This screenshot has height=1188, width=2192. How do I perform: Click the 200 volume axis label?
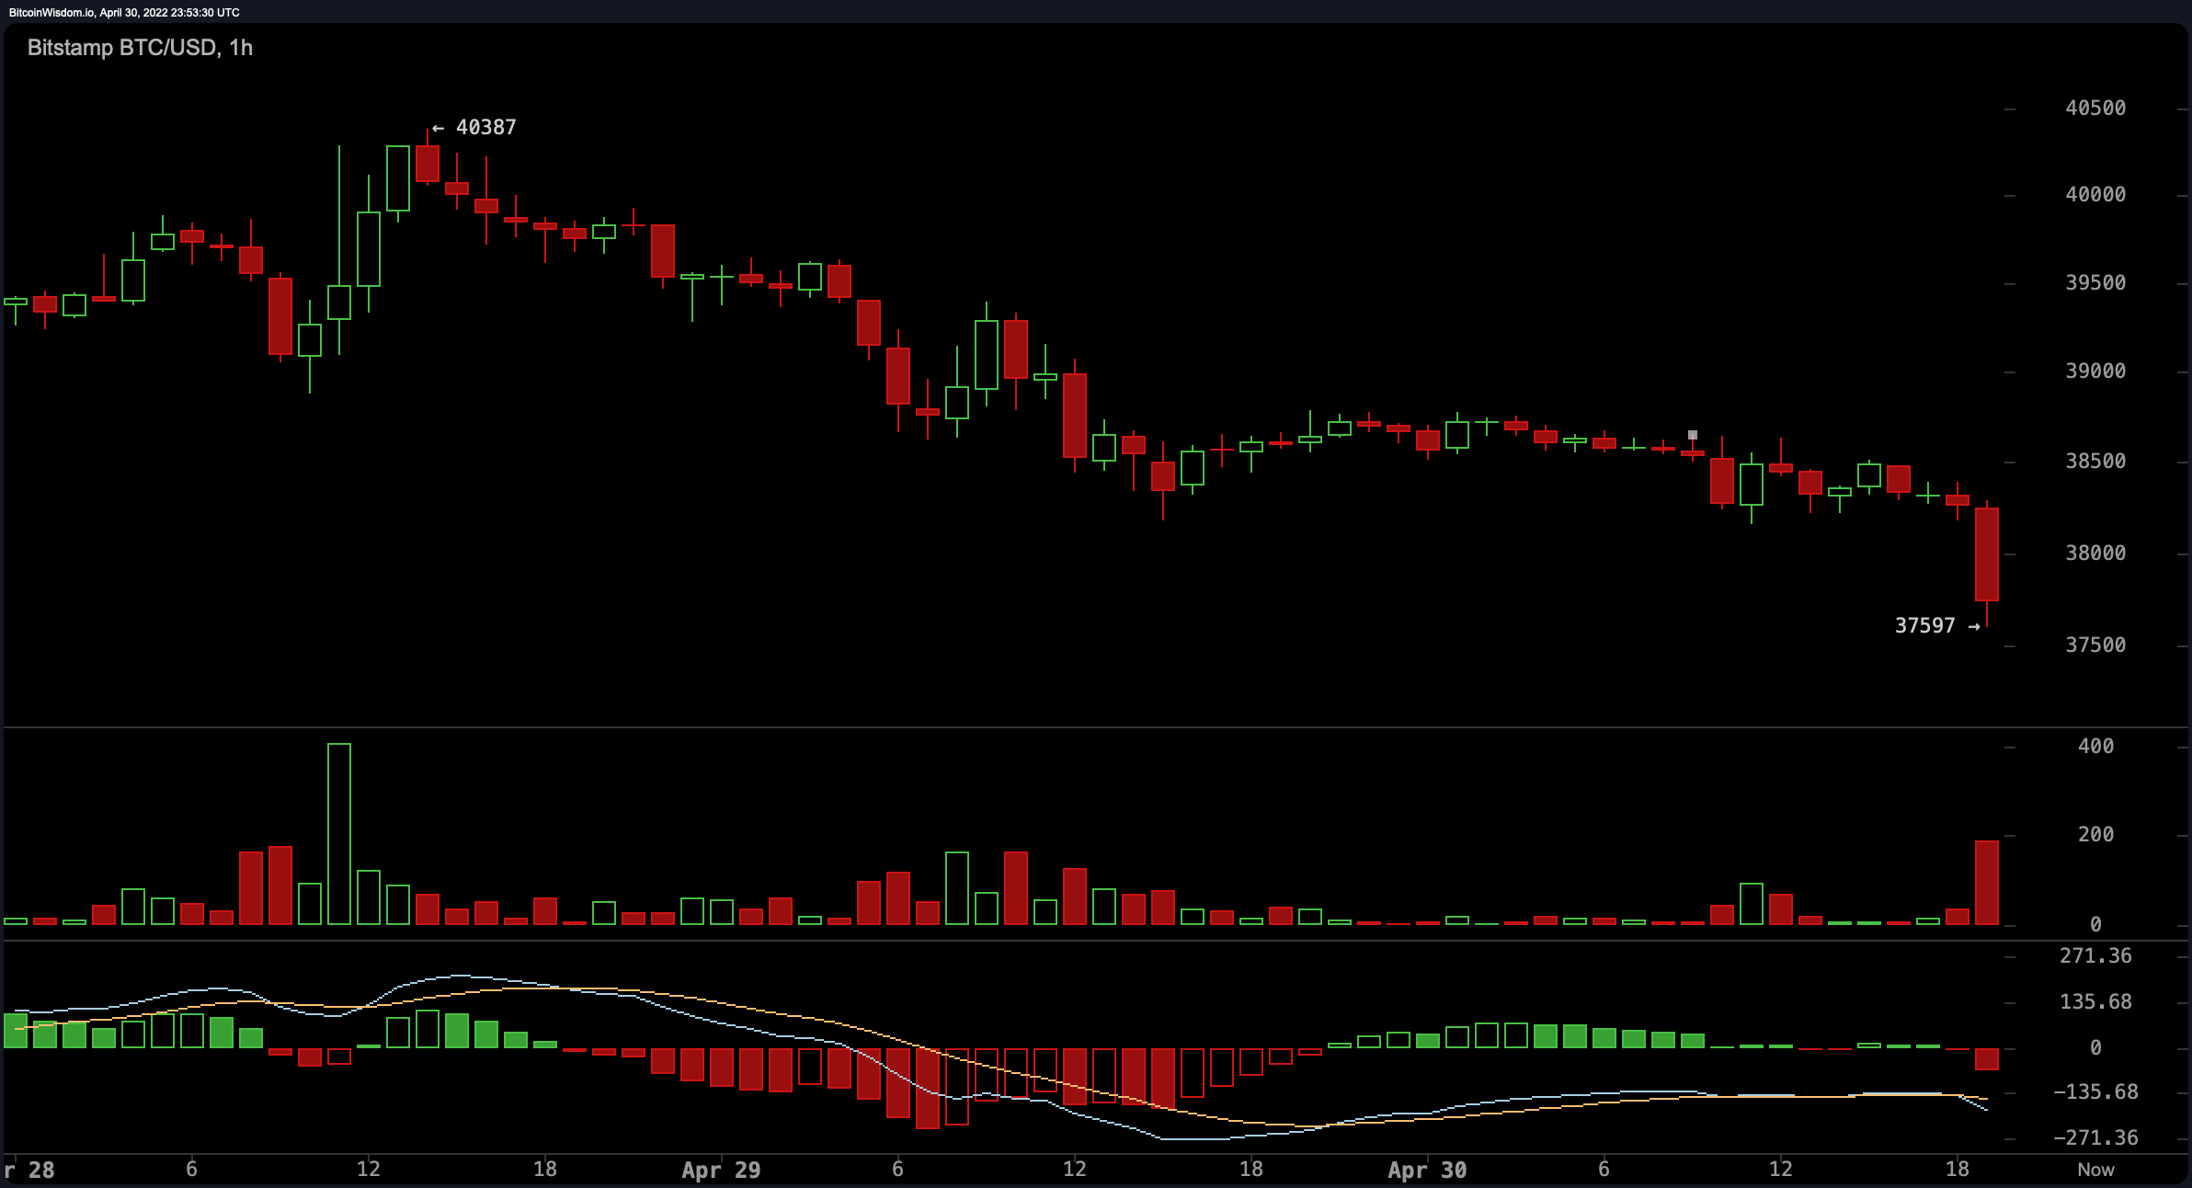(2095, 835)
